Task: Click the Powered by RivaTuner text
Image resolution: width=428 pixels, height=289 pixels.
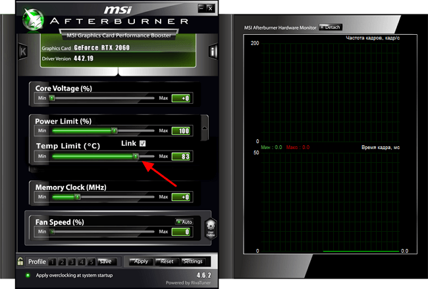Action: point(188,283)
